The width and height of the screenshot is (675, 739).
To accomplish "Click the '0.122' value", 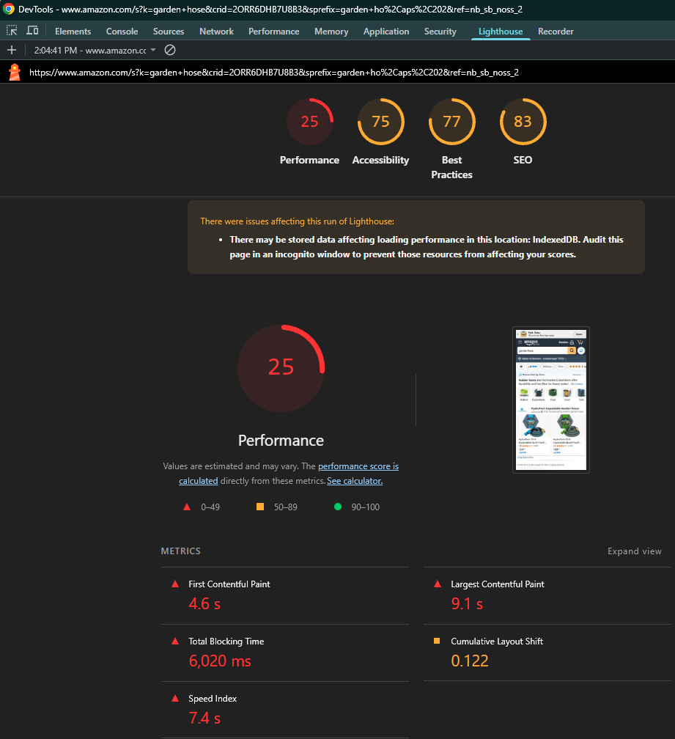I will pyautogui.click(x=470, y=661).
